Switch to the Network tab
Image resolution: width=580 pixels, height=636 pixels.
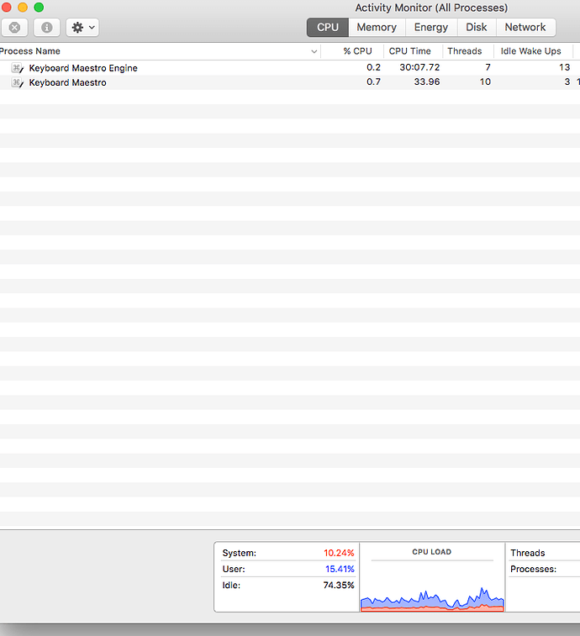tap(525, 27)
